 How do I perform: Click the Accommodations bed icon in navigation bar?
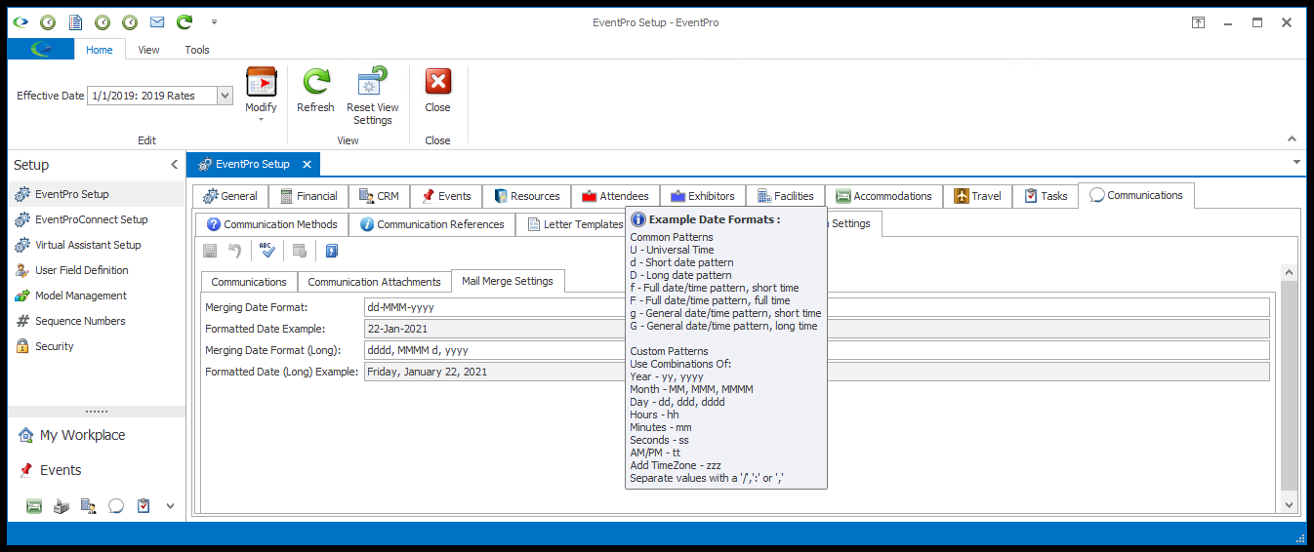[34, 506]
